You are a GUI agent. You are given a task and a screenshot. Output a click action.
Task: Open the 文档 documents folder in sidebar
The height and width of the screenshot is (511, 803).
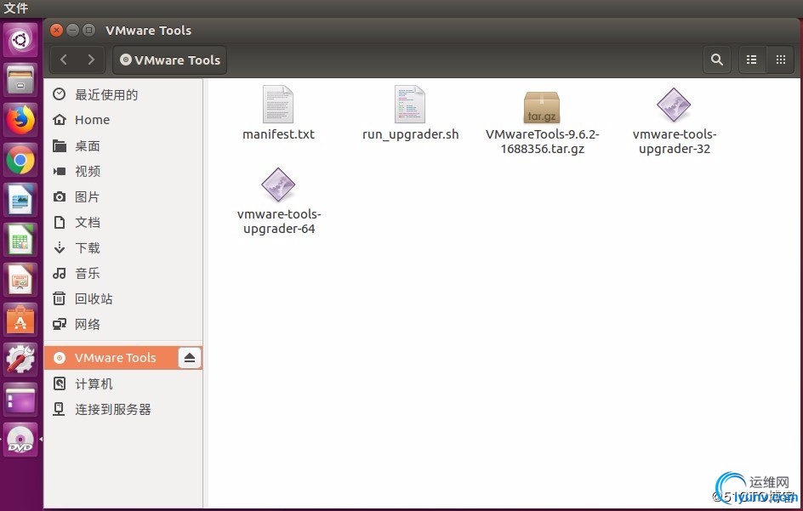[123, 222]
